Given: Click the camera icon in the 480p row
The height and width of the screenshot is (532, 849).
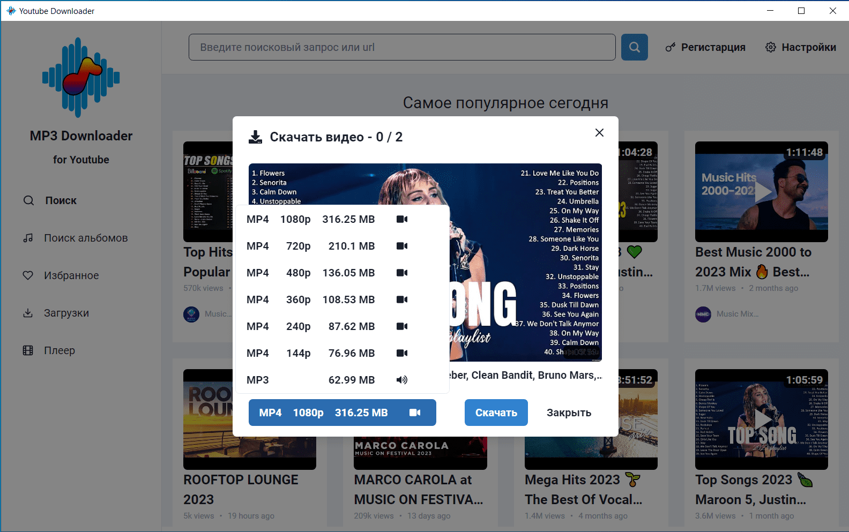Looking at the screenshot, I should pyautogui.click(x=402, y=273).
